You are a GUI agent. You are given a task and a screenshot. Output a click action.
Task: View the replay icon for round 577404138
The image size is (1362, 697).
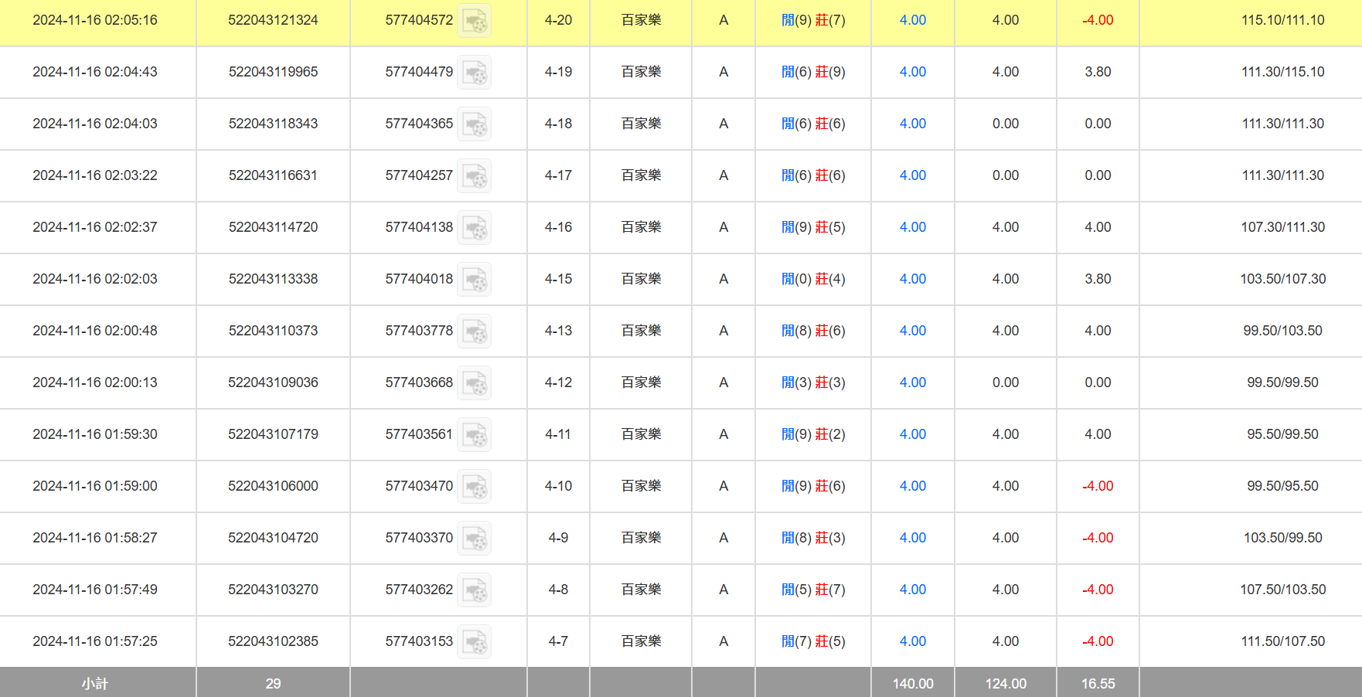coord(474,228)
